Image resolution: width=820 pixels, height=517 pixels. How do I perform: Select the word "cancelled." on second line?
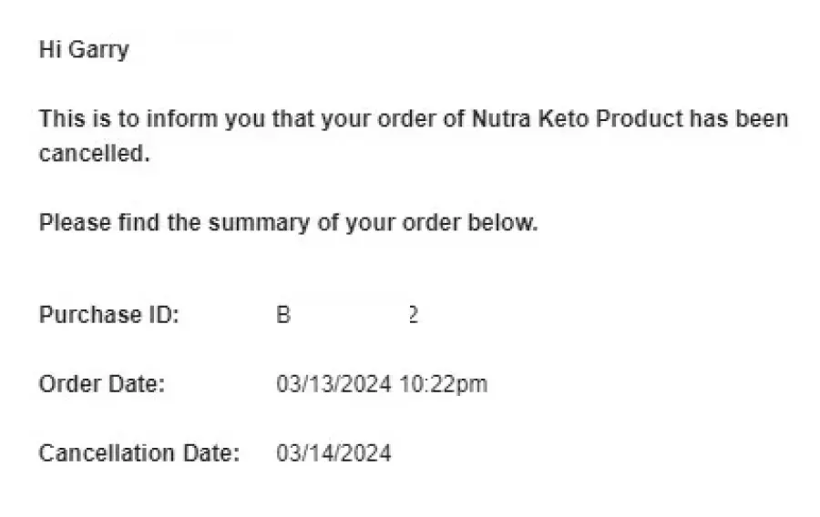coord(95,154)
